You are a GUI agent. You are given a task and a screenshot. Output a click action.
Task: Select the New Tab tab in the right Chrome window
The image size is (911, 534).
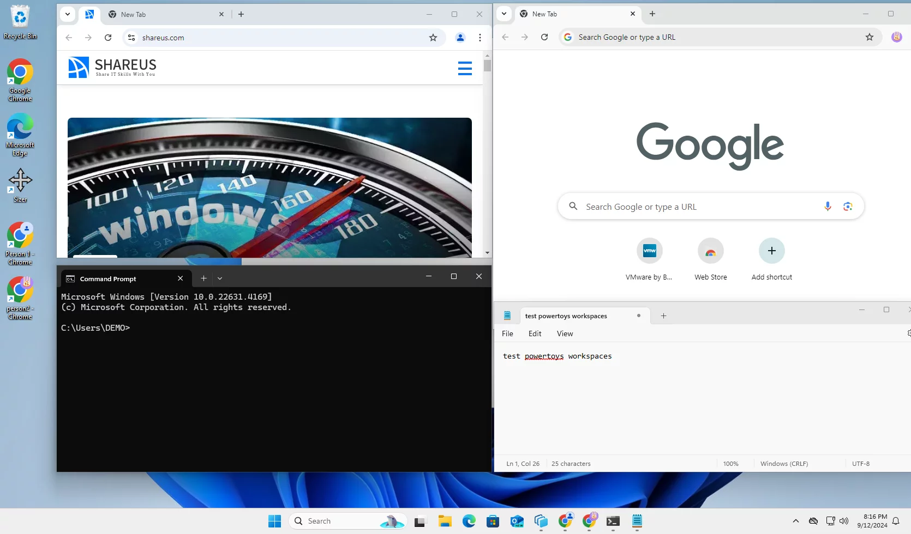click(x=577, y=14)
